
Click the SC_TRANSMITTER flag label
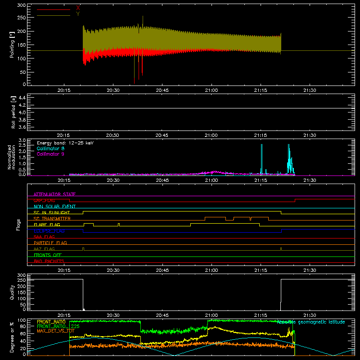pyautogui.click(x=52, y=218)
